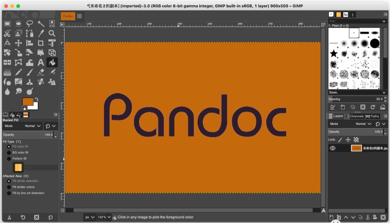Open tool options mode switcher dropdown
This screenshot has height=223, width=390.
click(x=50, y=126)
